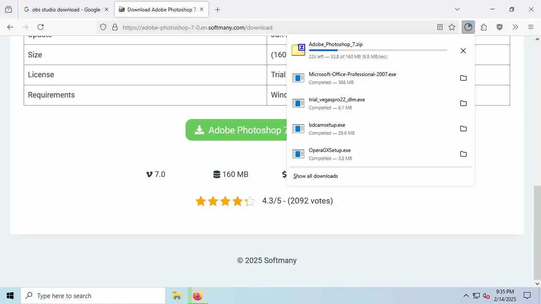The height and width of the screenshot is (304, 541).
Task: Click the Firefox taskbar icon
Action: click(197, 296)
